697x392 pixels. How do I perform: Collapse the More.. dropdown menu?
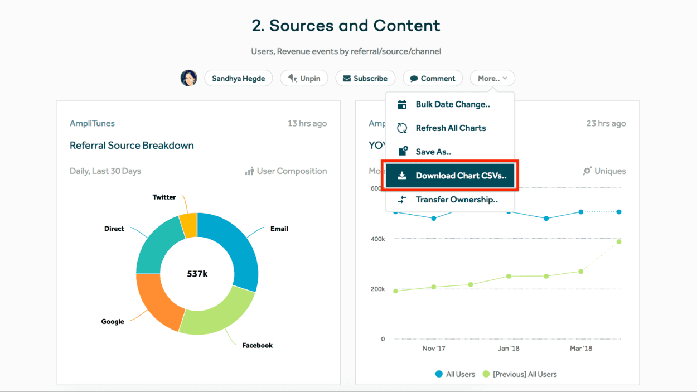coord(492,78)
